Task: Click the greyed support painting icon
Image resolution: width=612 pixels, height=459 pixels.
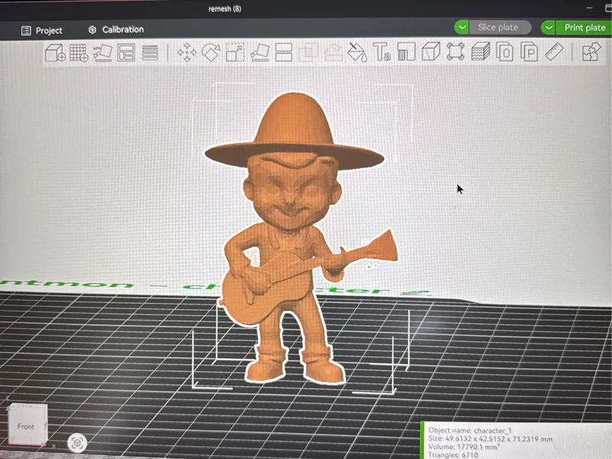Action: pyautogui.click(x=333, y=52)
